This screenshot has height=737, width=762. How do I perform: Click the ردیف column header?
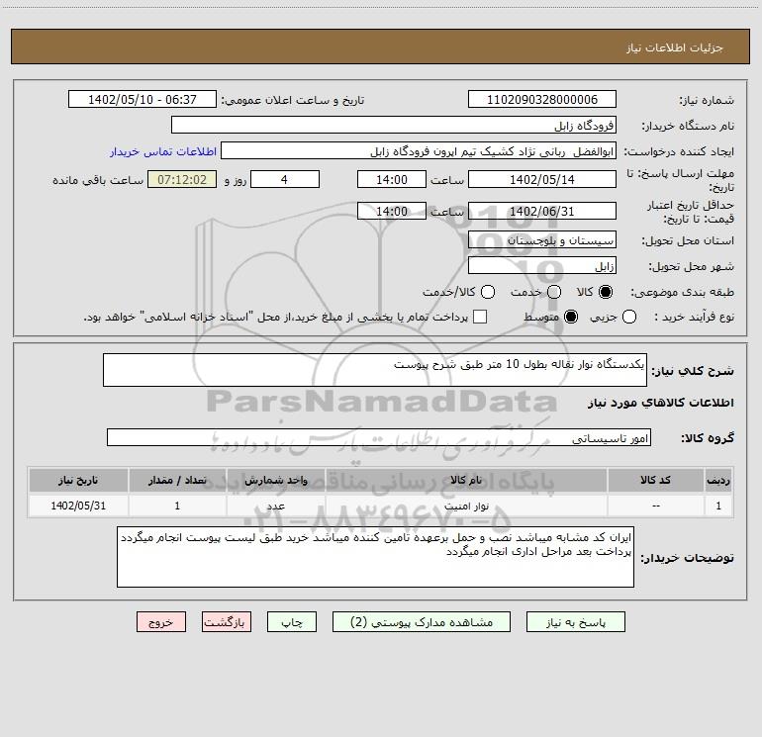point(718,481)
